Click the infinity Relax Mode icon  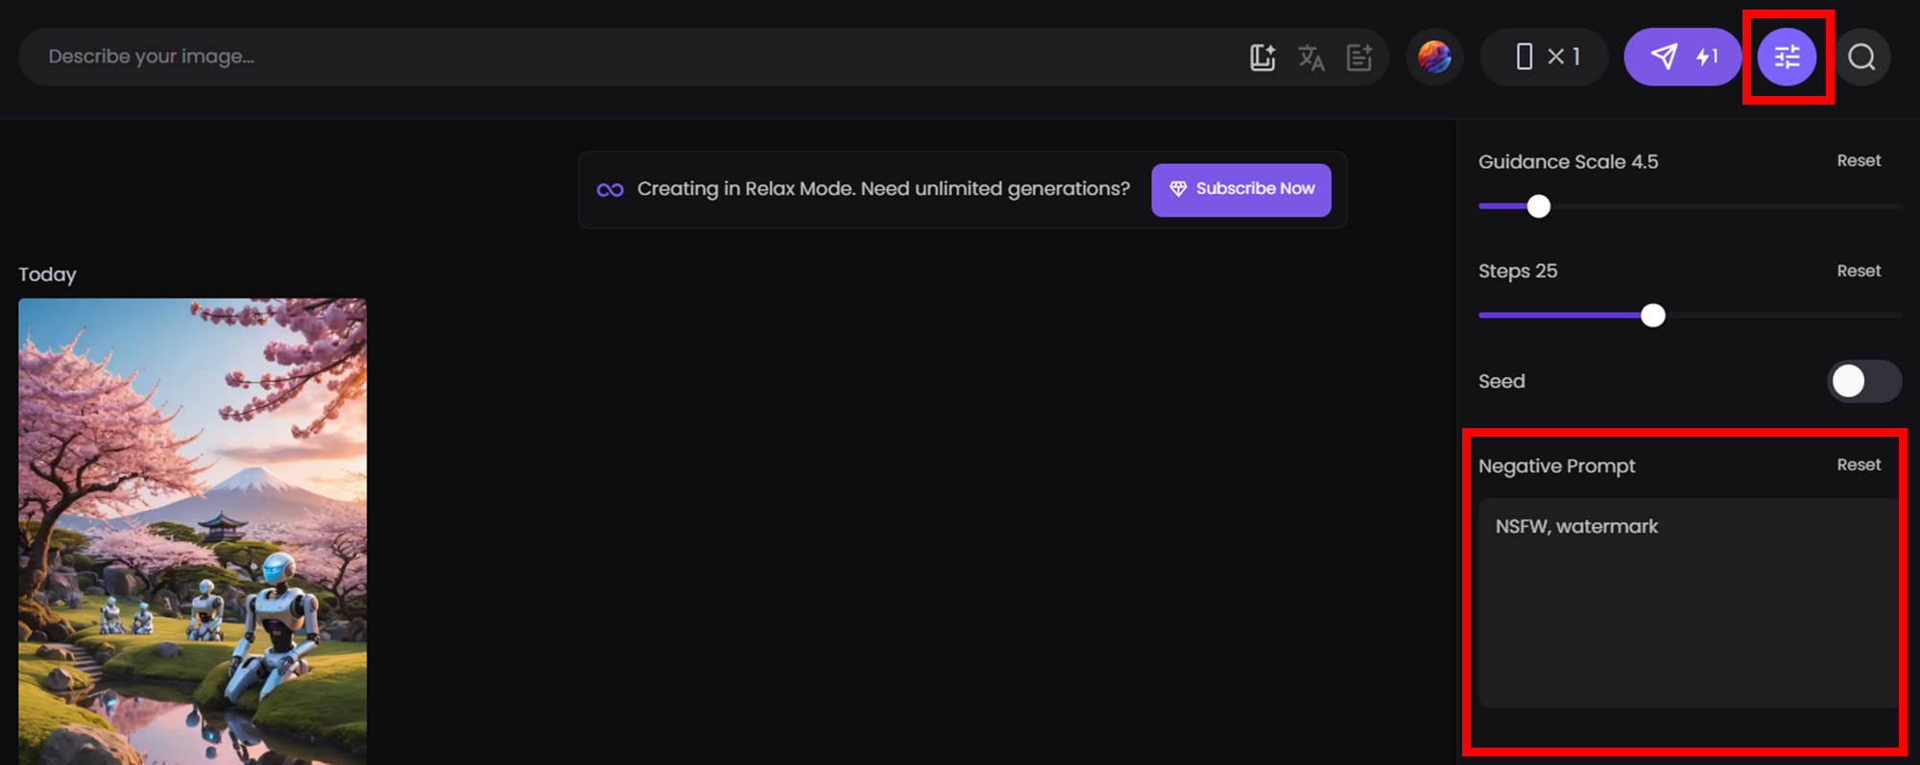(x=610, y=190)
